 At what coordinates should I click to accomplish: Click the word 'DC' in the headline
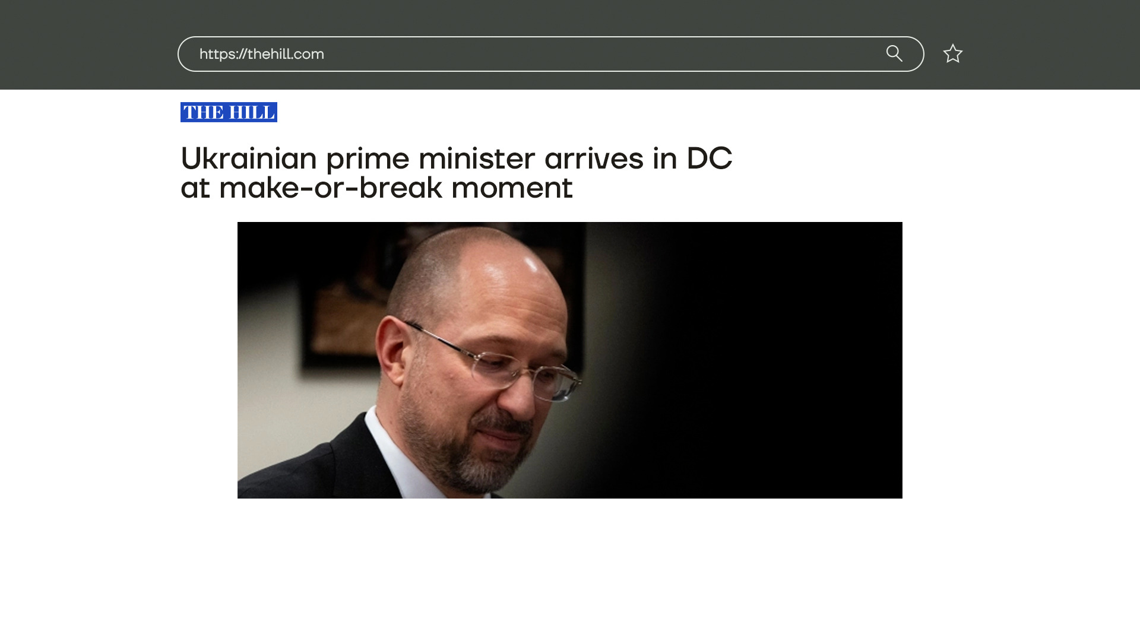pos(710,158)
